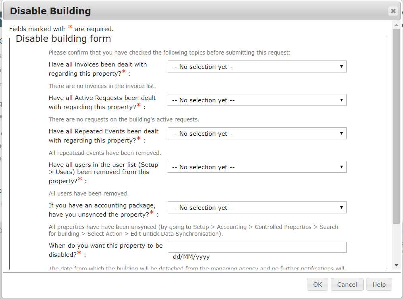The image size is (403, 299).
Task: Expand the Repeated Events selection dropdown
Action: (257, 134)
